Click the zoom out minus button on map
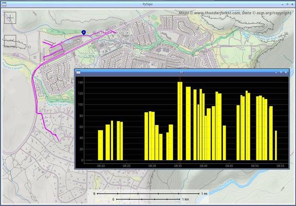 click(x=10, y=41)
